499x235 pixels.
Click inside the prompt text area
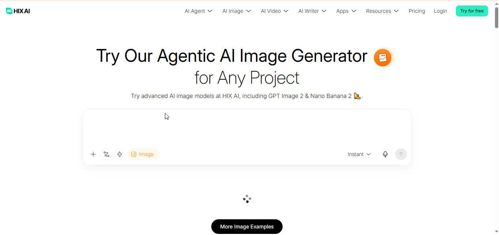point(247,128)
